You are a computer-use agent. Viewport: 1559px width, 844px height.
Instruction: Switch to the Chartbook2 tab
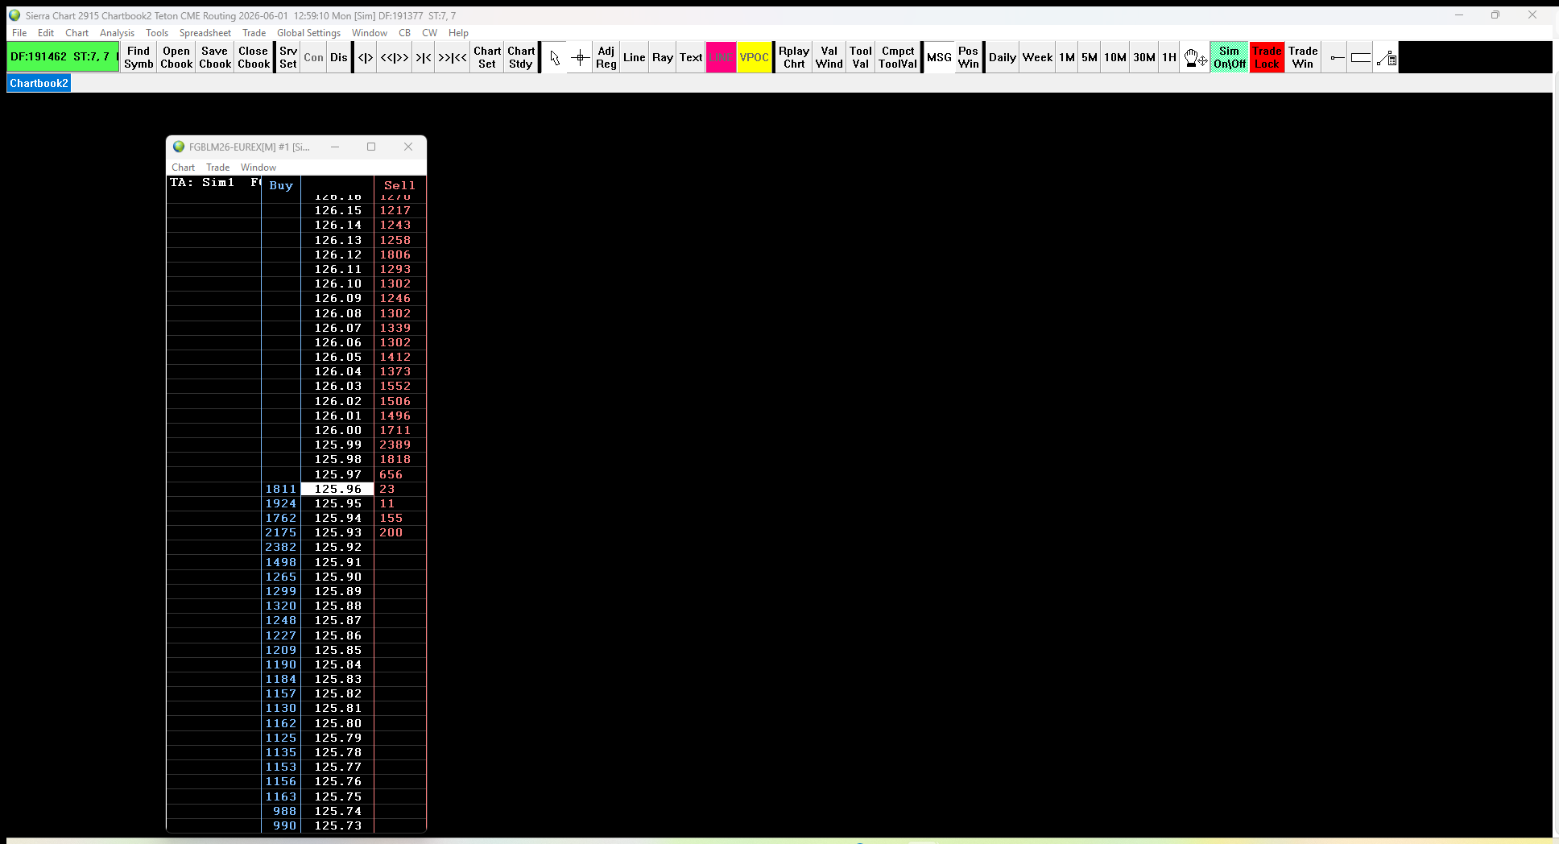[39, 83]
